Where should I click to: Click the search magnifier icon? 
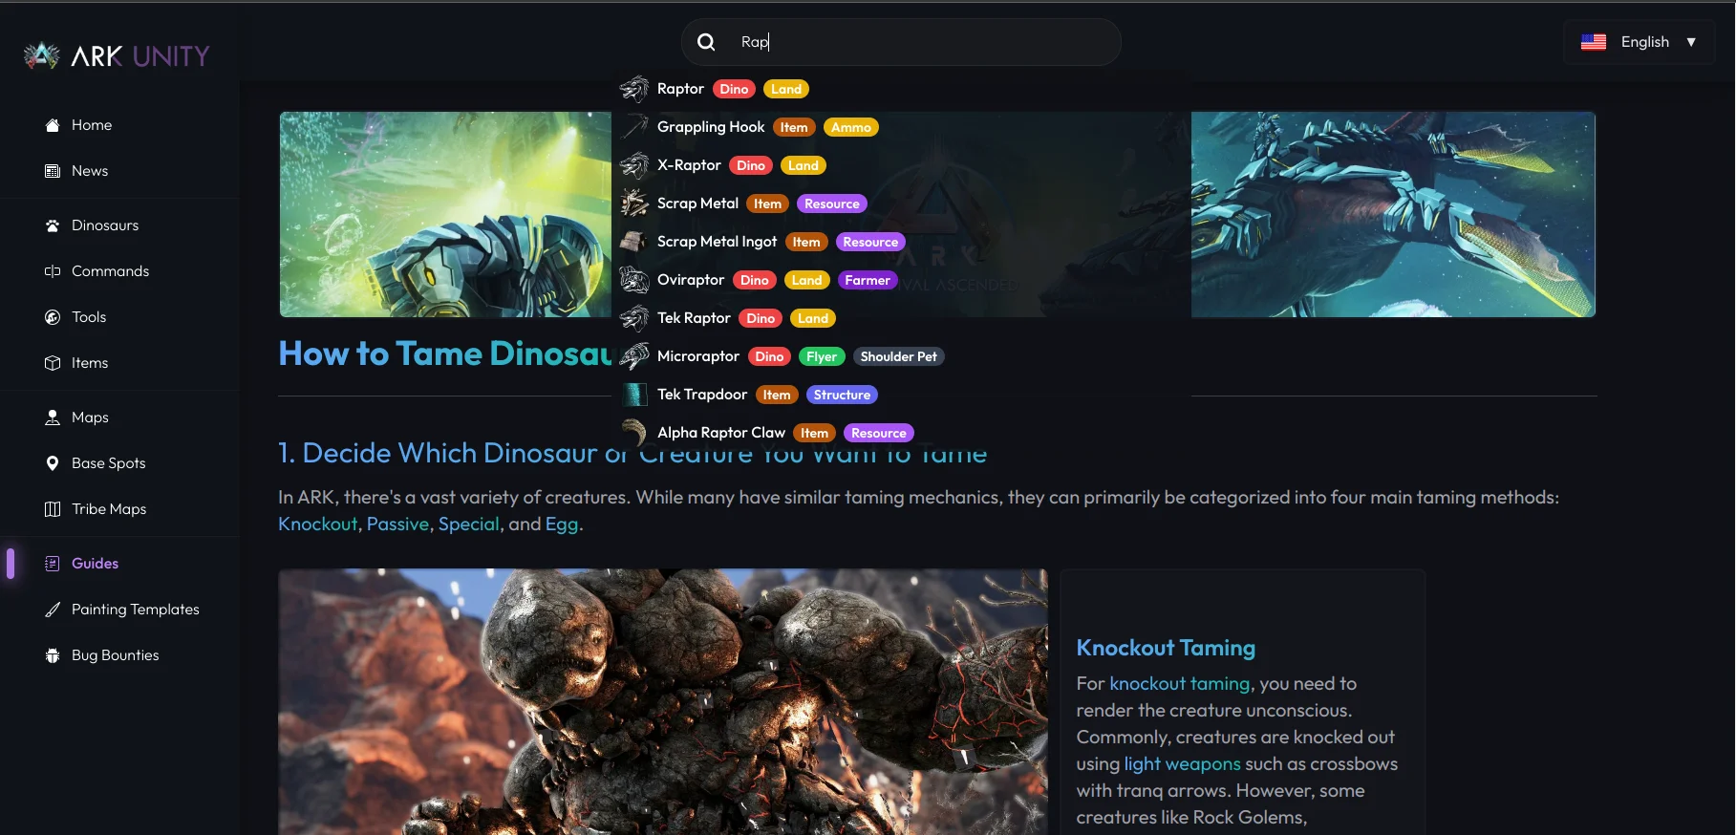[x=706, y=42]
